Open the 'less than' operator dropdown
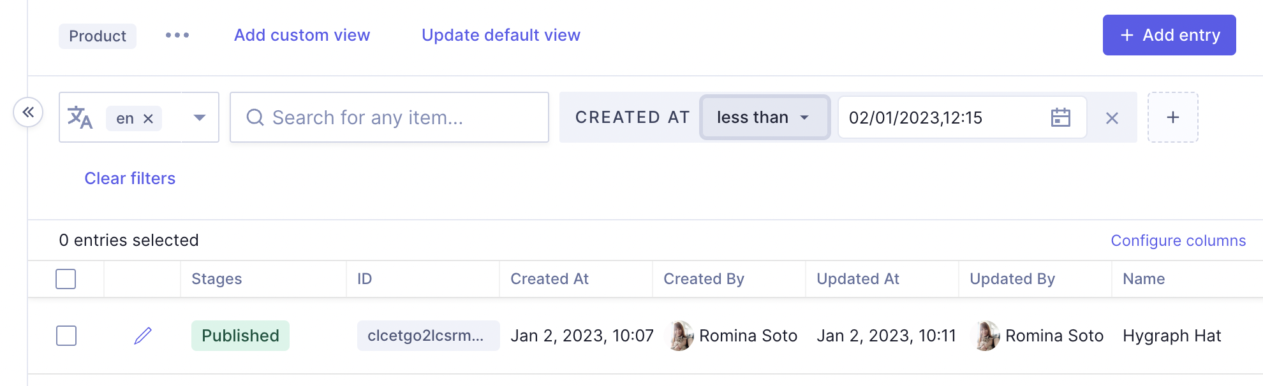Screen dimensions: 1263x386 coord(764,117)
